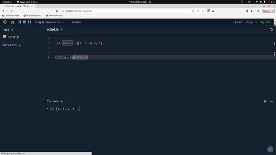Click the volume speaker icon in system tray

click(260, 2)
